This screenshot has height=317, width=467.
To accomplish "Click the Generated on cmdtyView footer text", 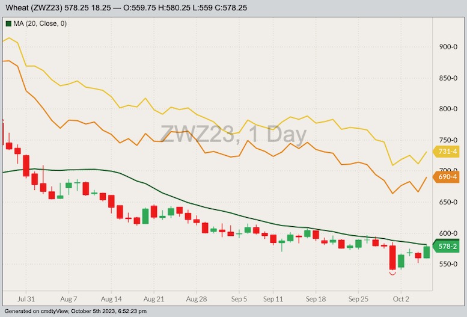I will coord(75,312).
